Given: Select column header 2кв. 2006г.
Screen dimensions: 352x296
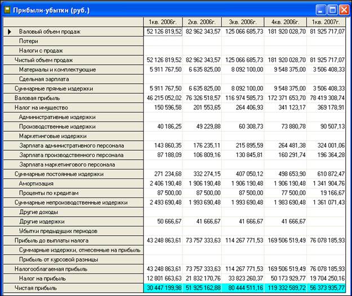Looking at the screenshot, I should (202, 22).
